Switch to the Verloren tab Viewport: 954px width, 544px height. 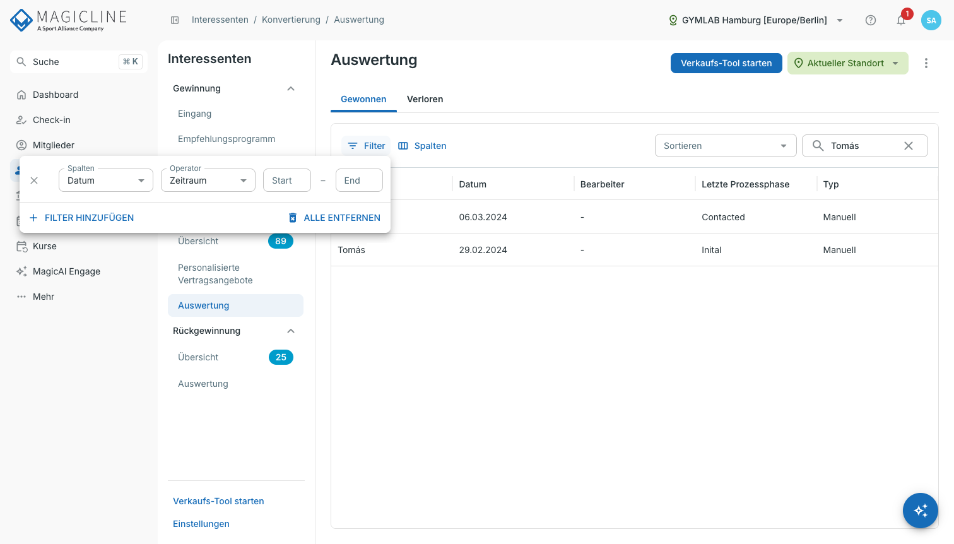(x=425, y=99)
